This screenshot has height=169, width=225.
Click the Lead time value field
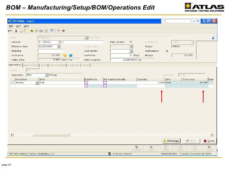pyautogui.click(x=121, y=55)
